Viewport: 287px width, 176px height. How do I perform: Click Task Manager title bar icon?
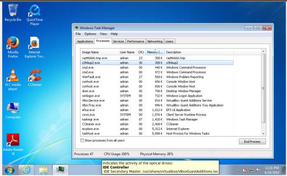click(x=76, y=28)
